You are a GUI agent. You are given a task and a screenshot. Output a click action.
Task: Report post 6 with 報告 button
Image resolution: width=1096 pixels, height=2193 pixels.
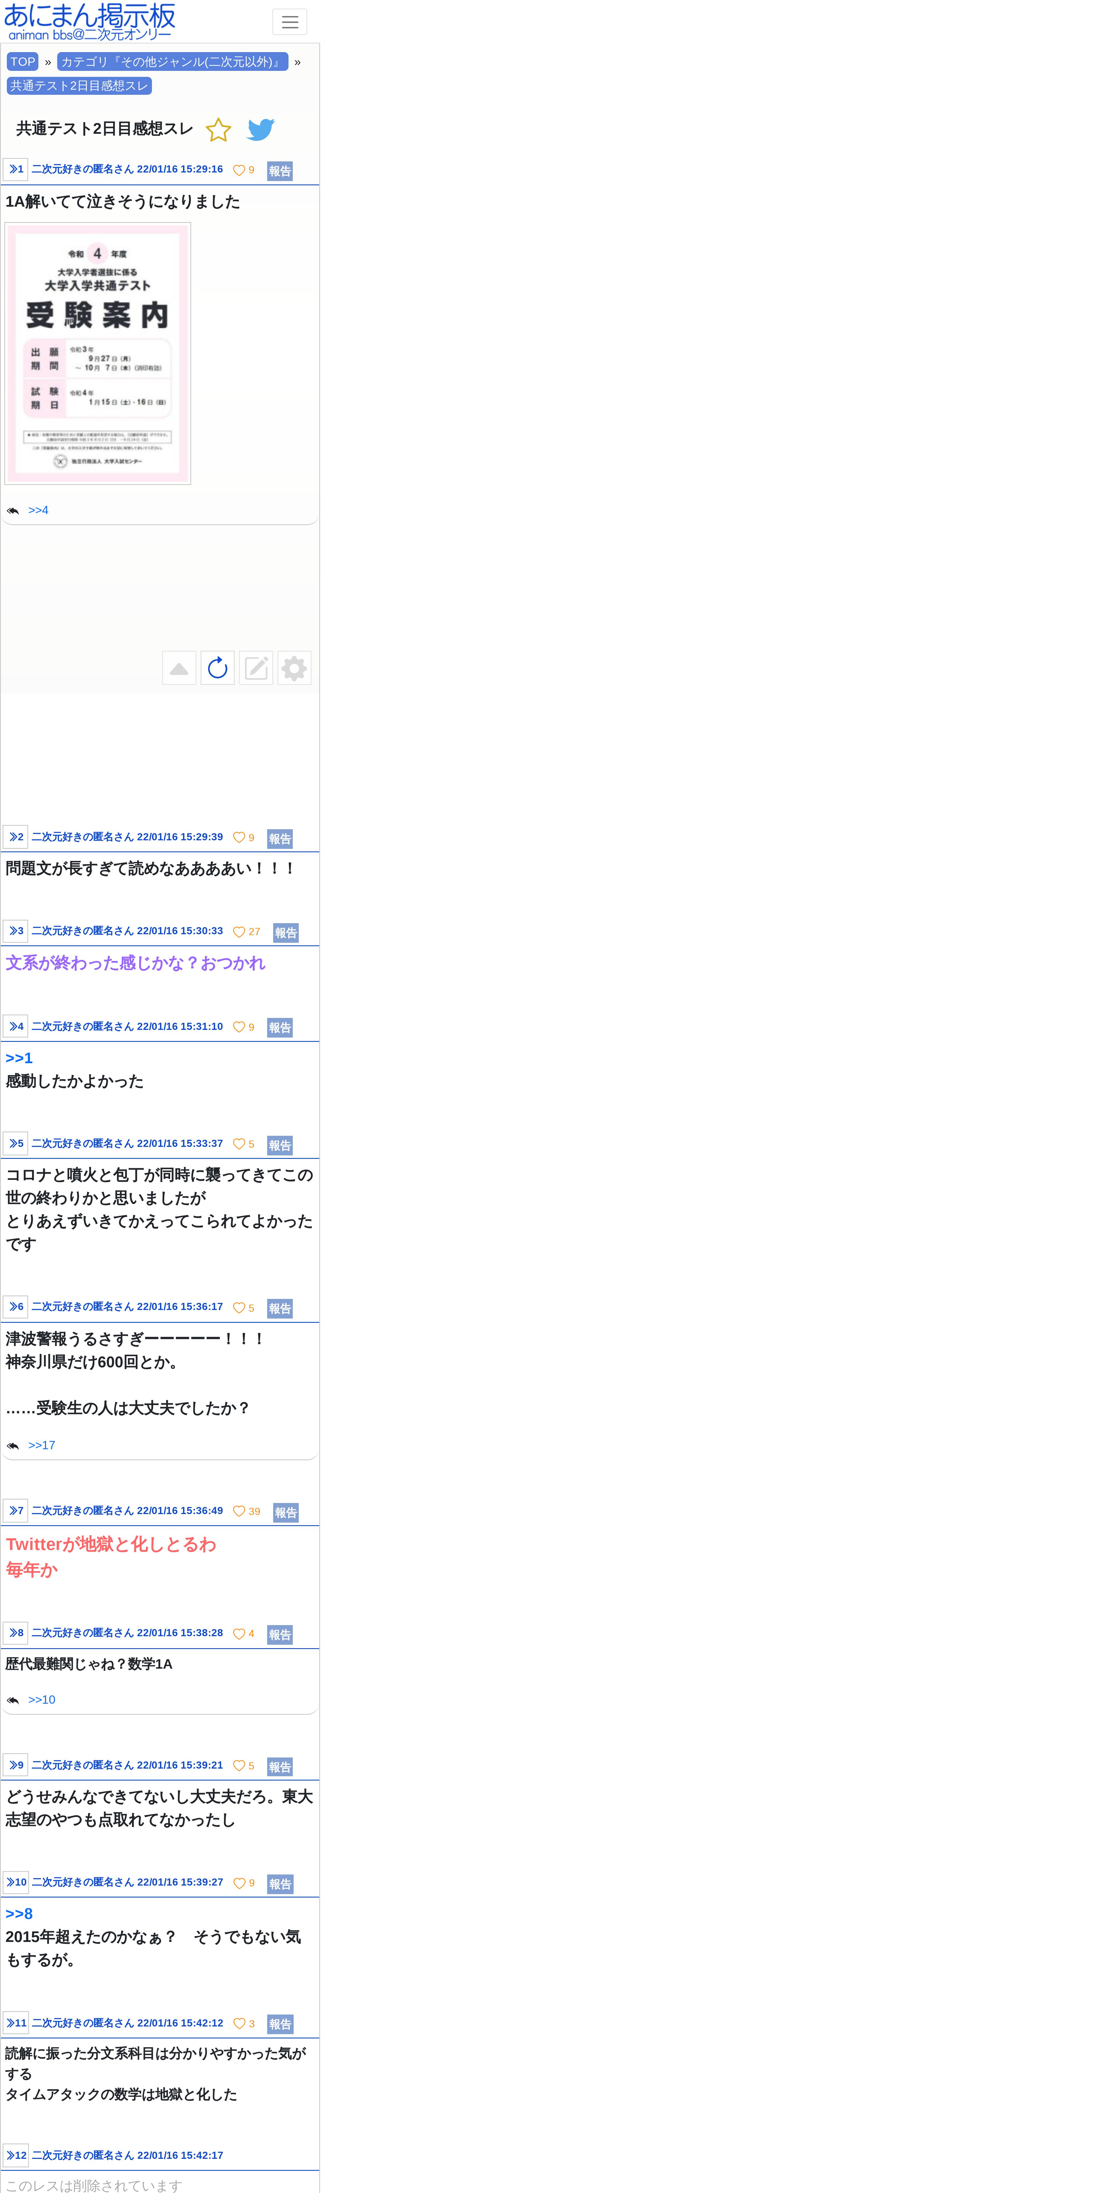coord(280,1309)
